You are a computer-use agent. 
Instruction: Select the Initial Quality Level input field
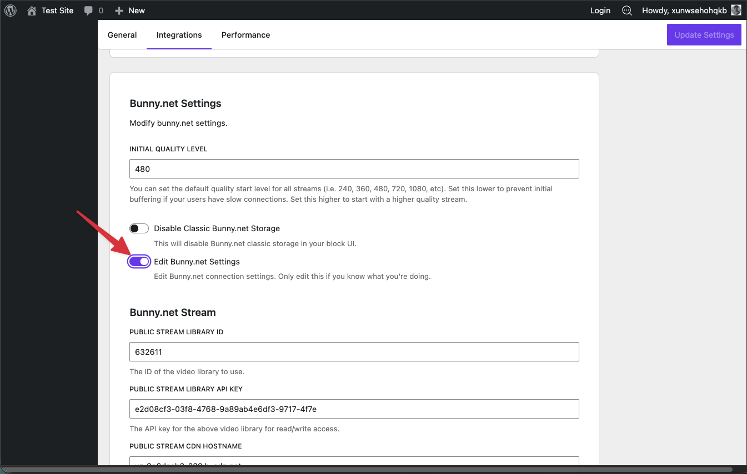tap(354, 169)
